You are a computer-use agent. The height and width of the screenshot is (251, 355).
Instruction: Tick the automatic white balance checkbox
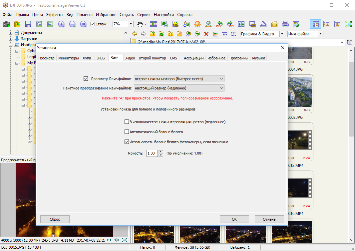click(127, 132)
